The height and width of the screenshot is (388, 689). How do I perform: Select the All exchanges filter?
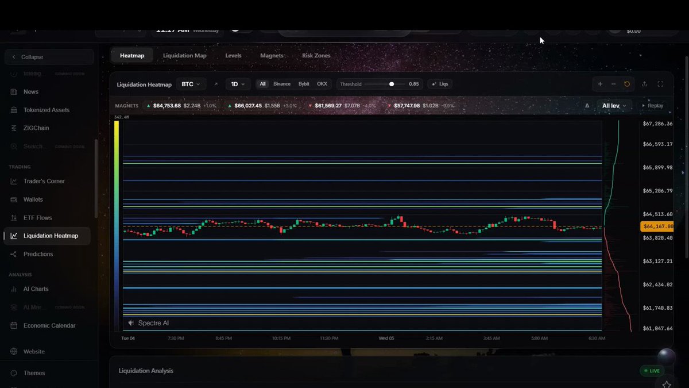[262, 84]
